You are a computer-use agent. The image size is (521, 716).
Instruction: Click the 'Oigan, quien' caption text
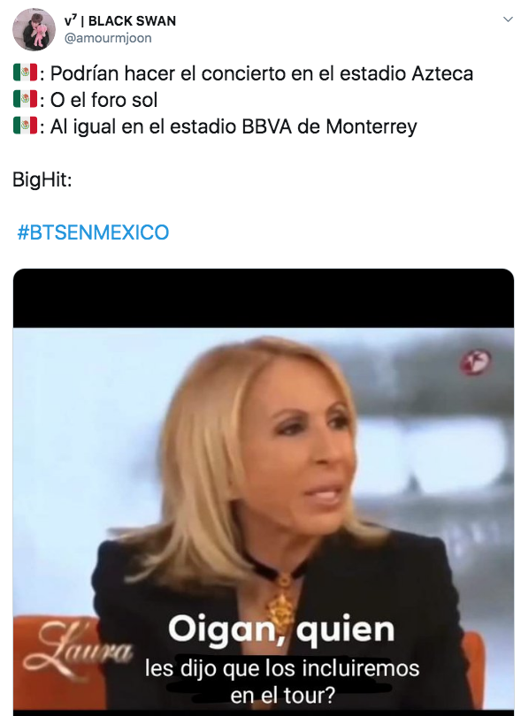pyautogui.click(x=281, y=630)
